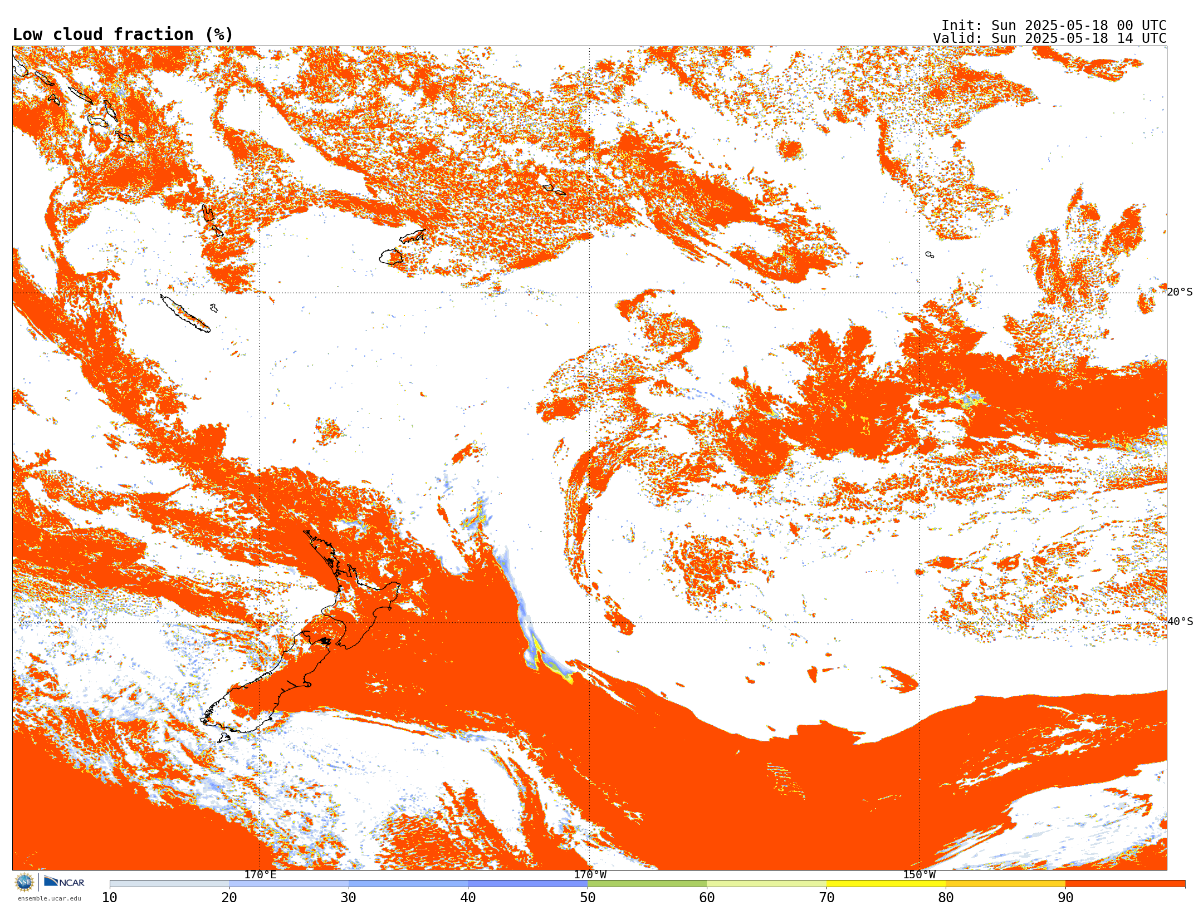Screen dimensions: 1203x905
Task: Pick the 90+ orange-red colorbar segment
Action: 1125,884
